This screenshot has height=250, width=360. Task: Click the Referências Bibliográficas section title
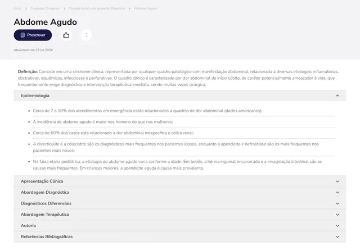click(x=47, y=237)
